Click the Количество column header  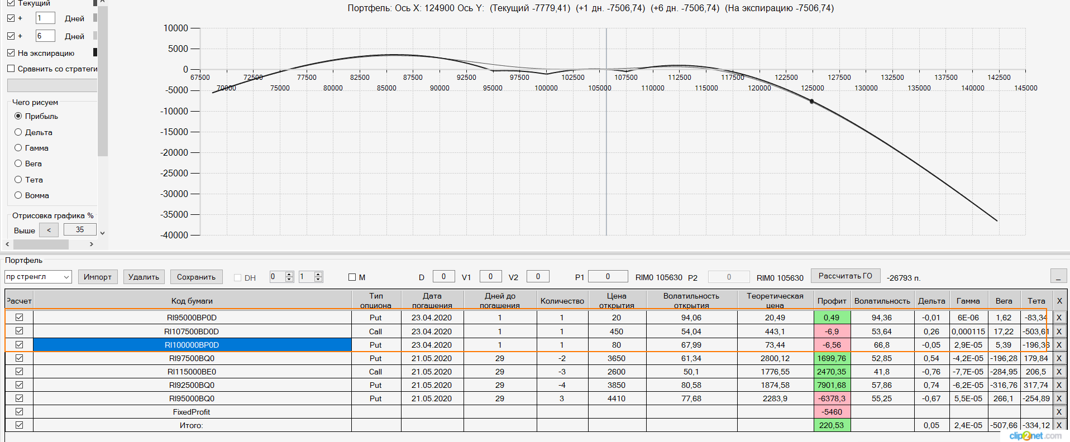click(562, 301)
